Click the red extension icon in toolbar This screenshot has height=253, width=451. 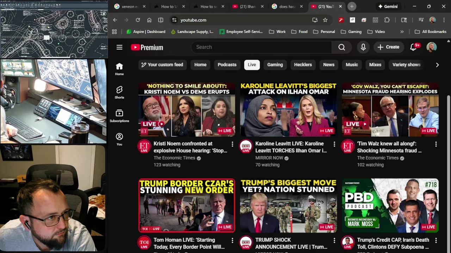point(341,20)
